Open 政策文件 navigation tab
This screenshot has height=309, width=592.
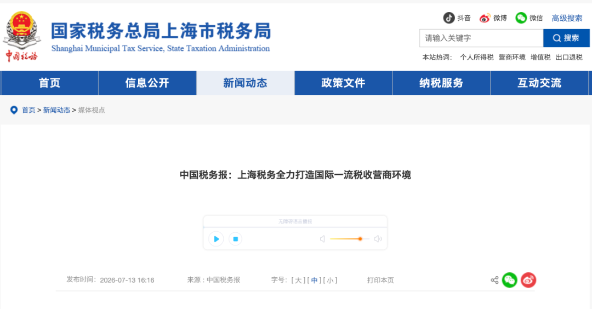[x=343, y=83]
